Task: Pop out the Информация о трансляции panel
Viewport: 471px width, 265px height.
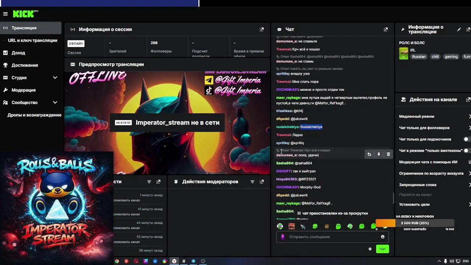Action: (468, 29)
